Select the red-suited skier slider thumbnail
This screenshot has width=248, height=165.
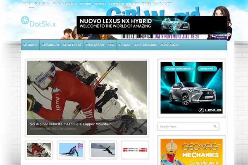tap(39, 150)
